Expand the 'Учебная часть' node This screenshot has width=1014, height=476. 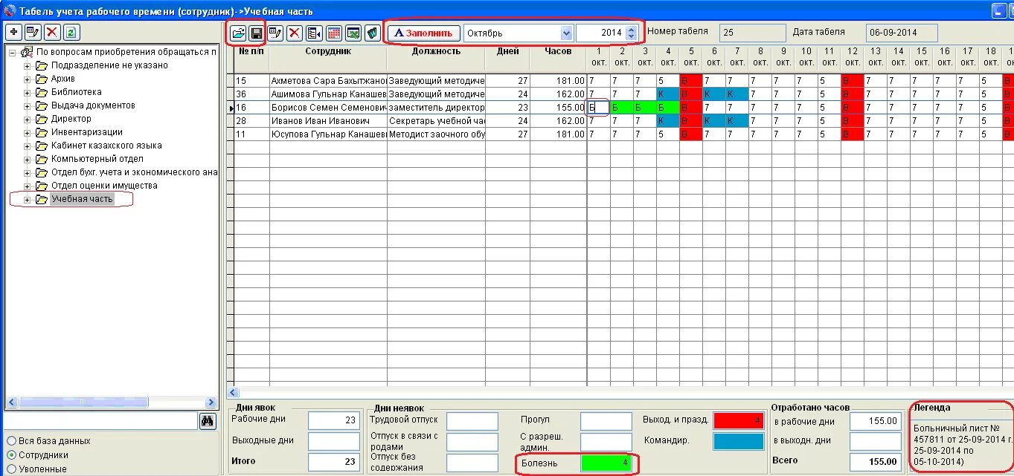[x=28, y=199]
